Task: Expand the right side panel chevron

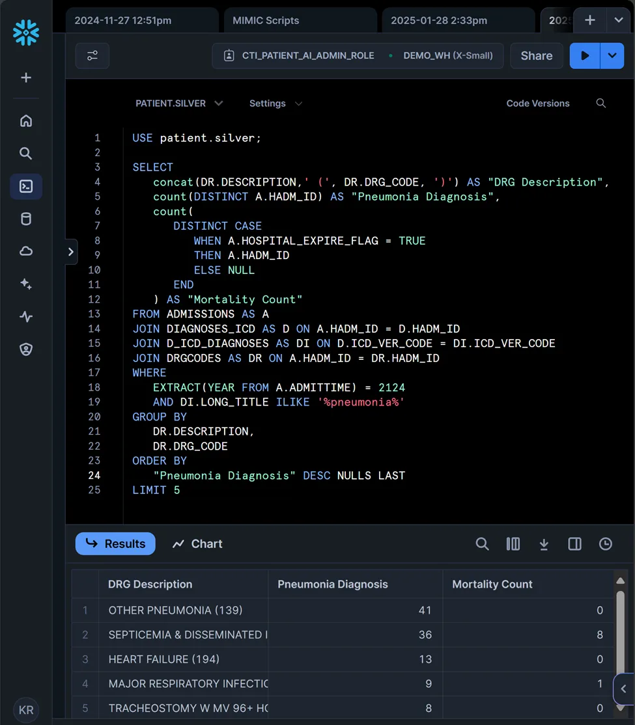Action: 623,689
